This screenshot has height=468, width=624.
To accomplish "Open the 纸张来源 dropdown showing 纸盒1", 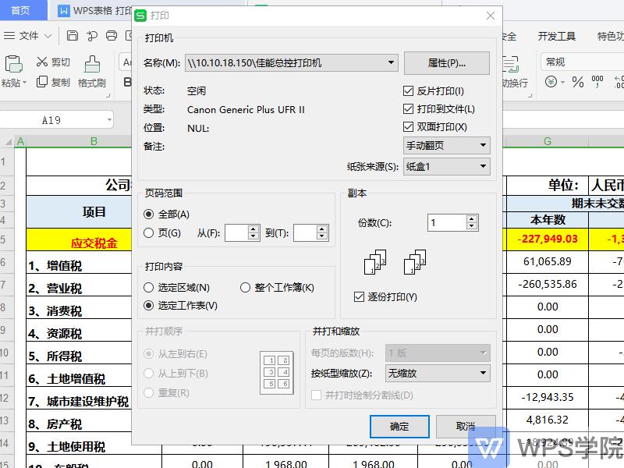I will (x=482, y=166).
